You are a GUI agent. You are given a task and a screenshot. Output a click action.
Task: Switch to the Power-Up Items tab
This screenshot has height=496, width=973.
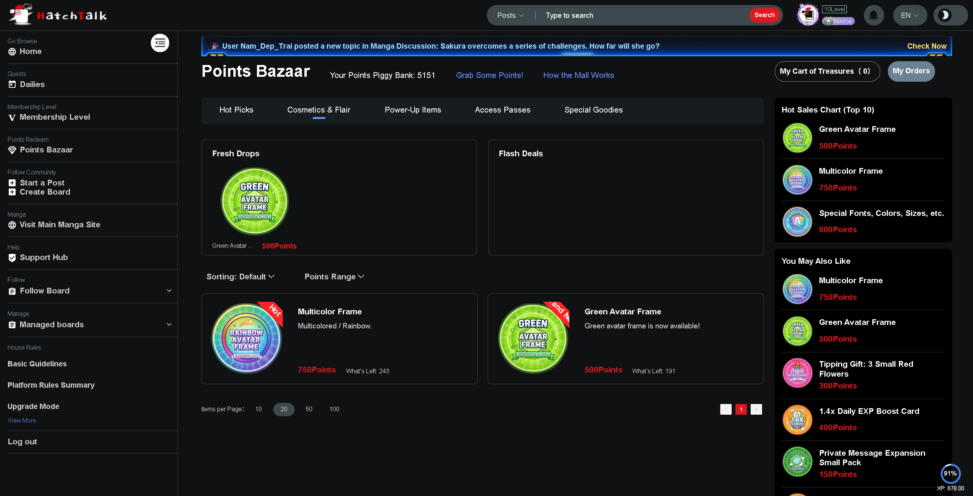pos(413,110)
